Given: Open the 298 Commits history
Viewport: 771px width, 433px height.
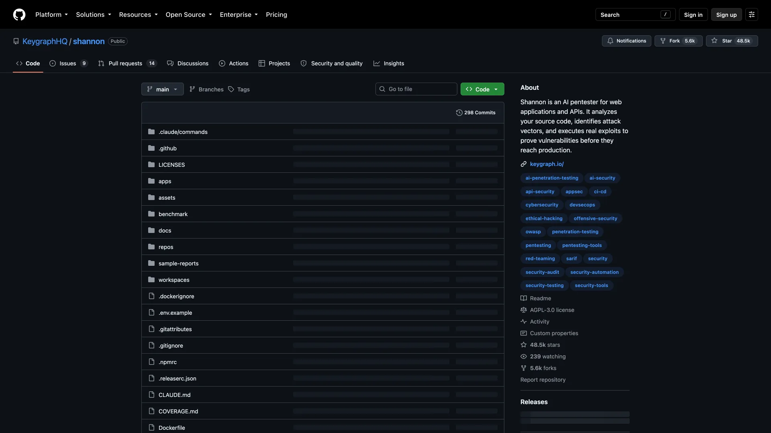Looking at the screenshot, I should [476, 113].
